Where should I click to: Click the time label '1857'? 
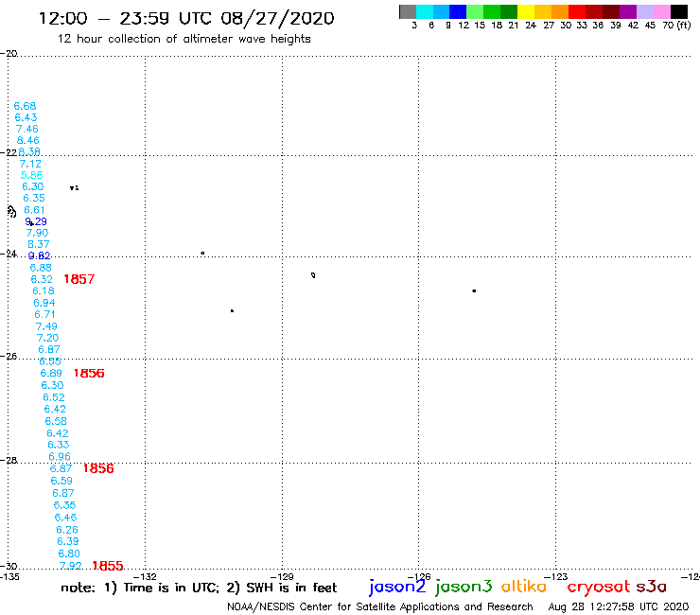point(79,279)
